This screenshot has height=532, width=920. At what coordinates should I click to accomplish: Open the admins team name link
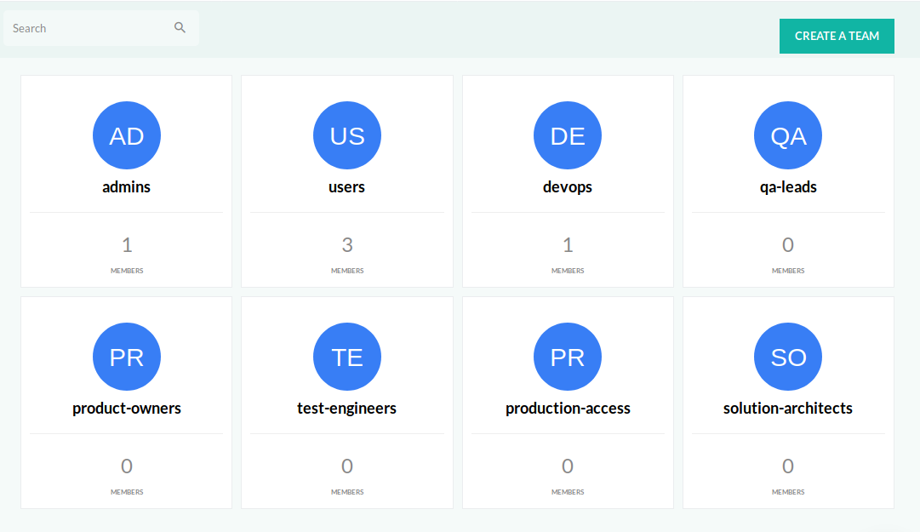click(127, 187)
